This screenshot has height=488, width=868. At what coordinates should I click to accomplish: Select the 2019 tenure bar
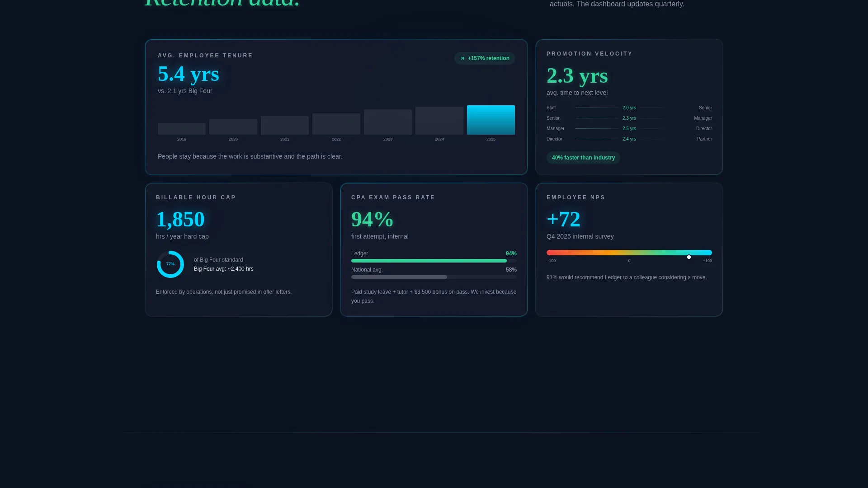182,129
